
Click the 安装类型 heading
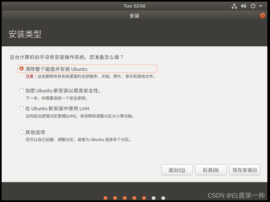(25, 34)
